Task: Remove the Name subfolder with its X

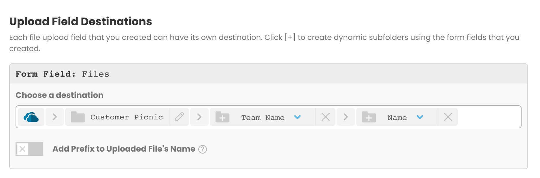Action: pos(448,117)
